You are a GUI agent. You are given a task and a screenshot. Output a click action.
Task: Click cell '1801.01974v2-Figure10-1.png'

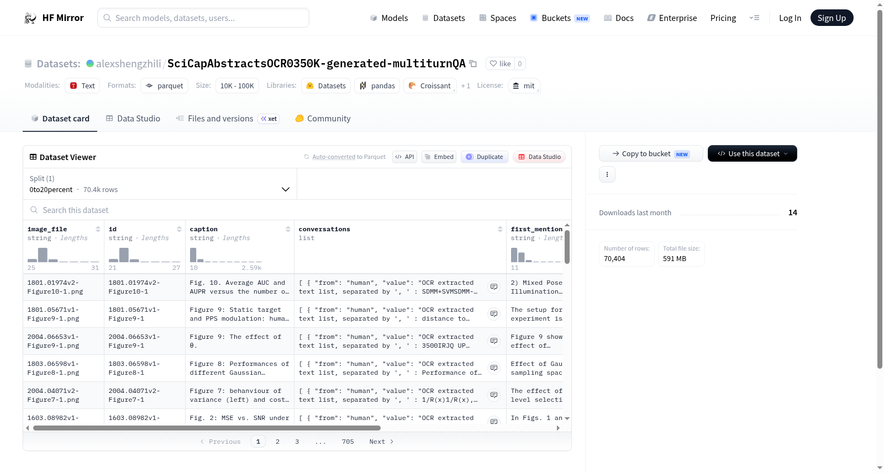(x=64, y=287)
